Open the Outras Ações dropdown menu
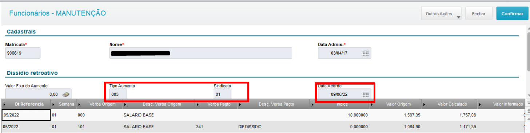 (x=441, y=14)
